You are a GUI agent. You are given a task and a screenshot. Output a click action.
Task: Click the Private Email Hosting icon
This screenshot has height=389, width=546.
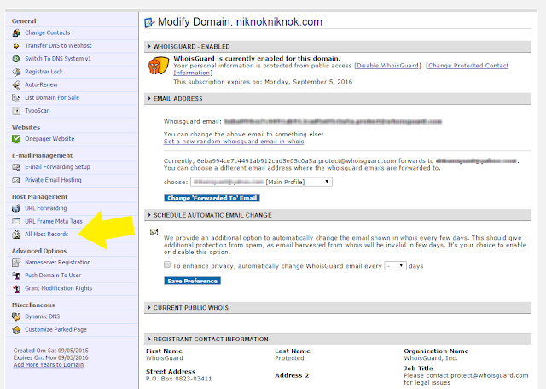click(x=16, y=180)
